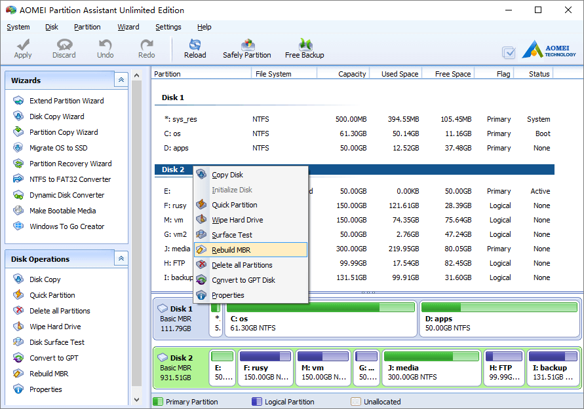This screenshot has width=584, height=409.
Task: Open the Partition Copy Wizard
Action: tap(64, 132)
